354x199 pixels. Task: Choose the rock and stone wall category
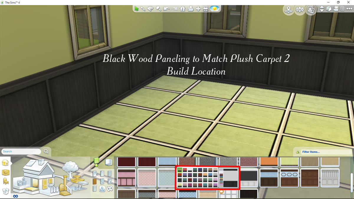tap(110, 181)
